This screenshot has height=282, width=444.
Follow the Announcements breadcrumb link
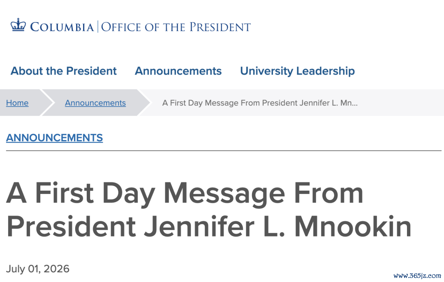tap(95, 103)
